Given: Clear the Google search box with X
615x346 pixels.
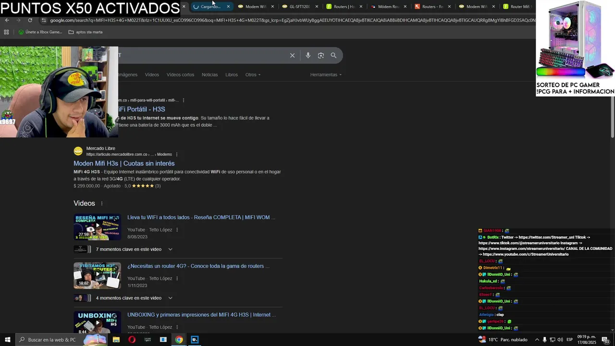Looking at the screenshot, I should (x=292, y=55).
